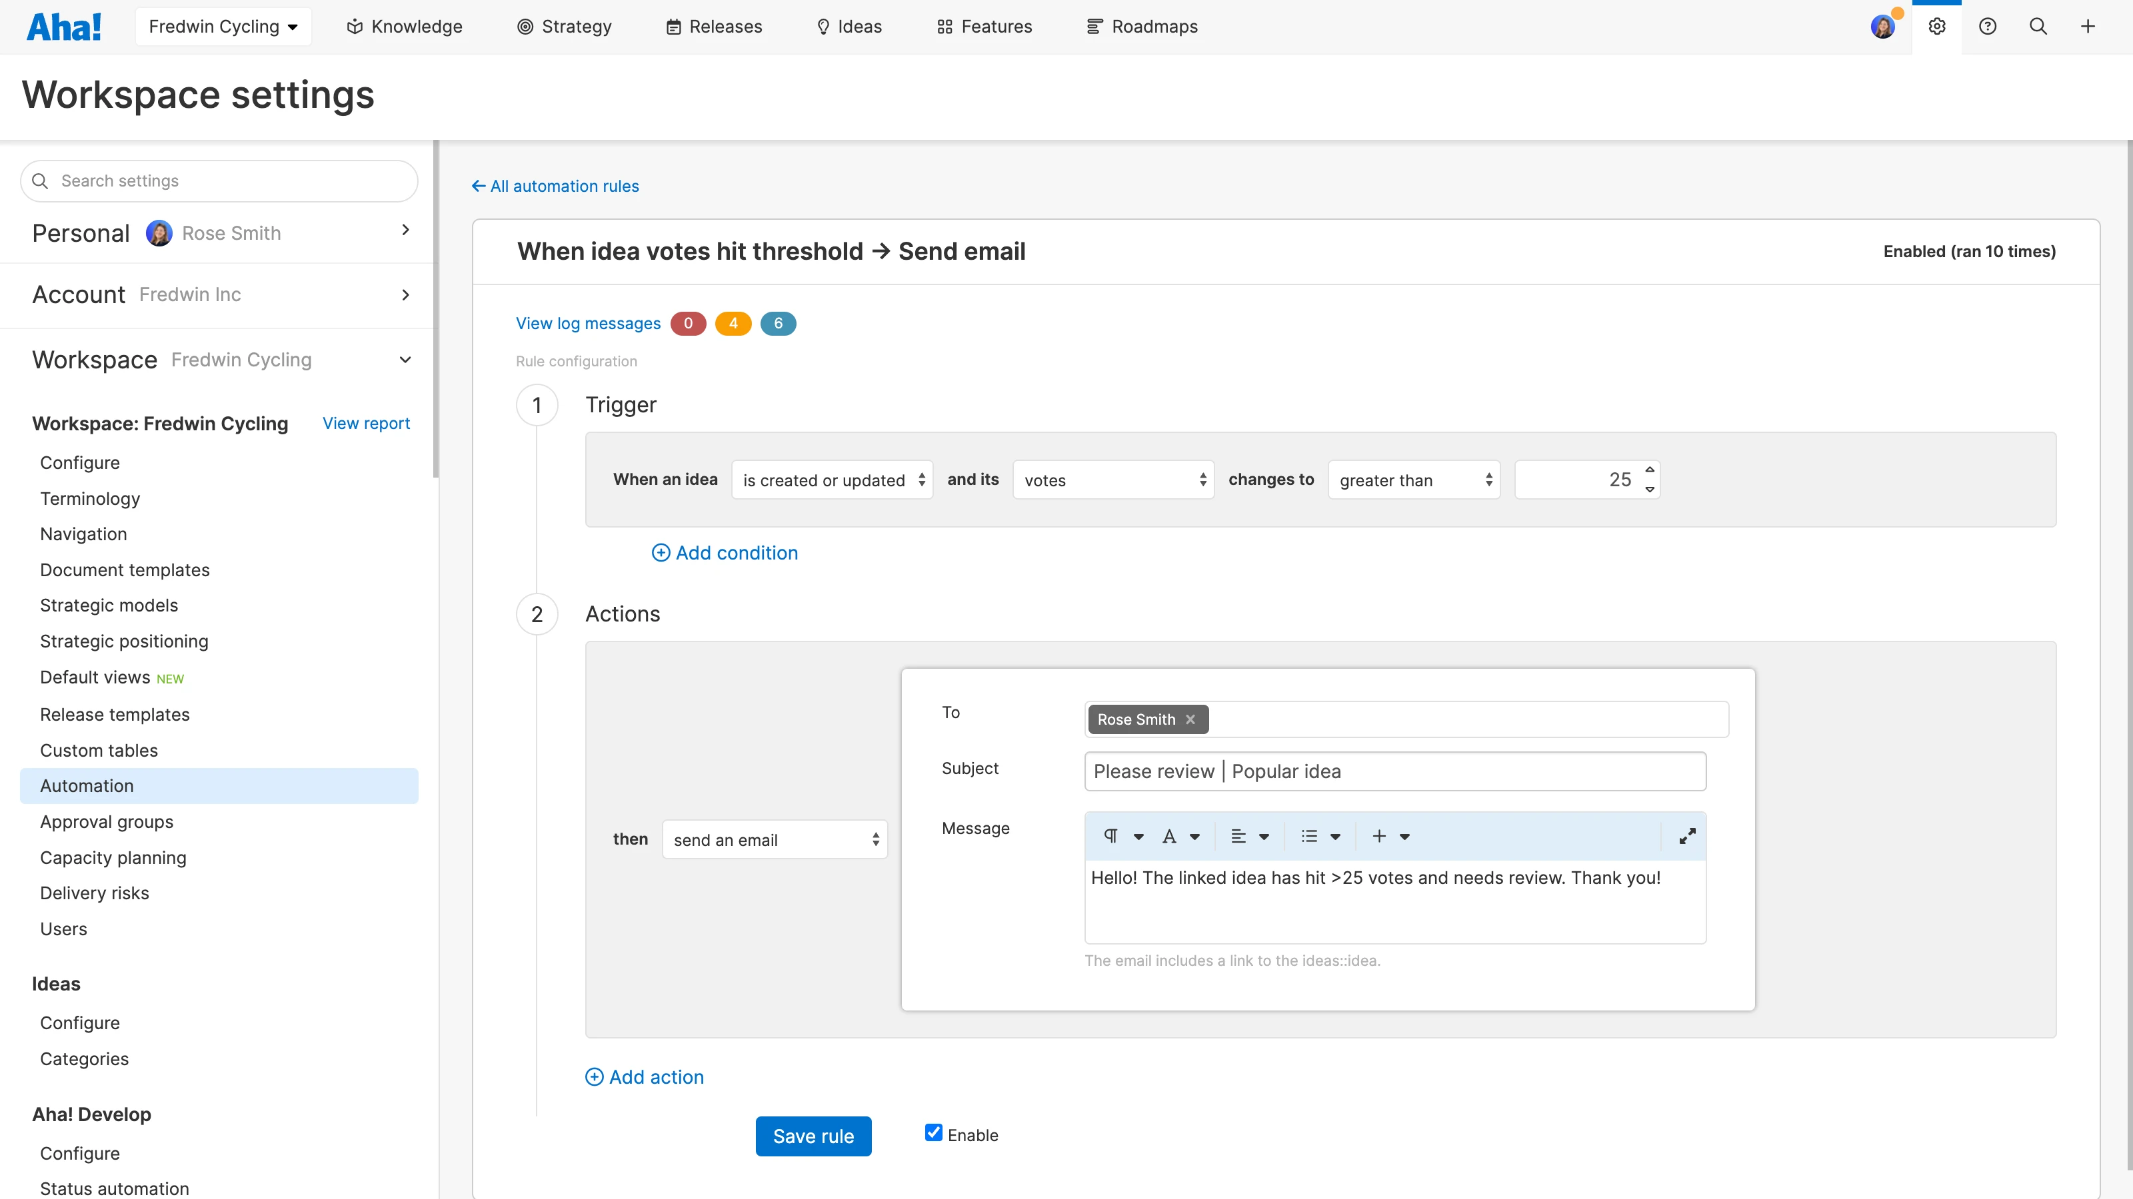2133x1199 pixels.
Task: Go back via All automation rules link
Action: (x=555, y=185)
